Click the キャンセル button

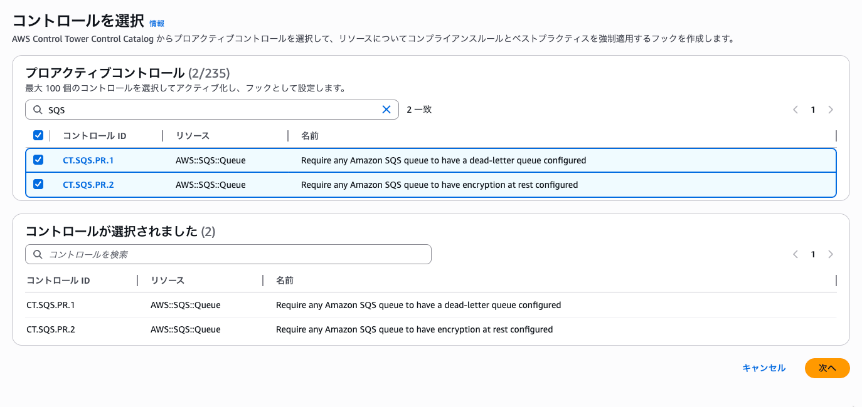[x=764, y=368]
